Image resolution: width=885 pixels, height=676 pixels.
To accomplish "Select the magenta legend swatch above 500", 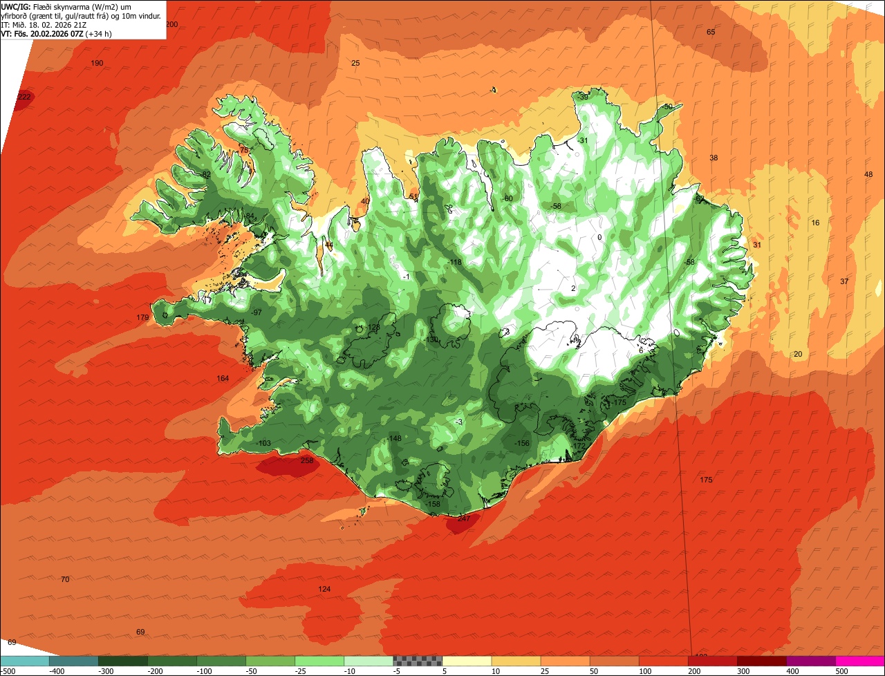I will pos(860,661).
